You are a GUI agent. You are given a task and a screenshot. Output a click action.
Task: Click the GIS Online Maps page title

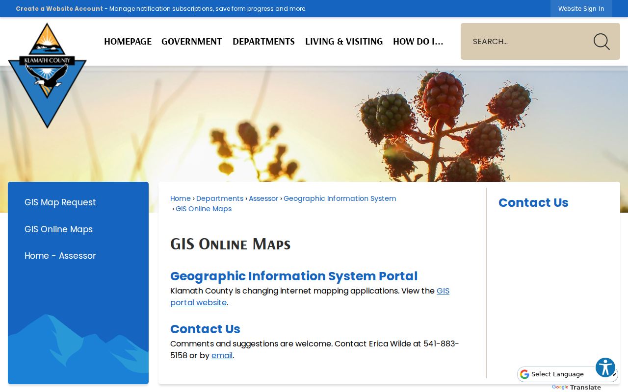(x=231, y=244)
